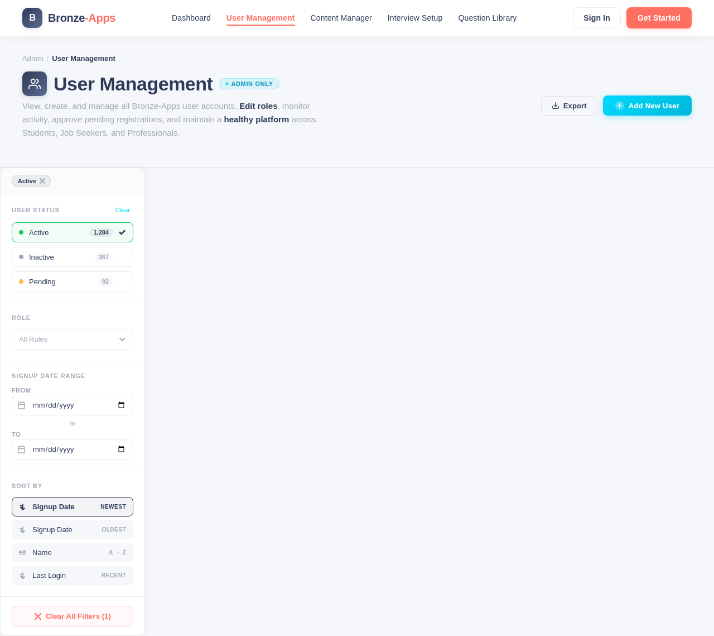The width and height of the screenshot is (714, 636).
Task: Open the Question Library section
Action: coord(487,17)
